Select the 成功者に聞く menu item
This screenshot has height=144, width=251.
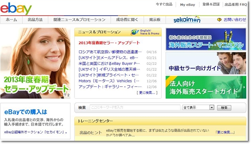coord(127,20)
